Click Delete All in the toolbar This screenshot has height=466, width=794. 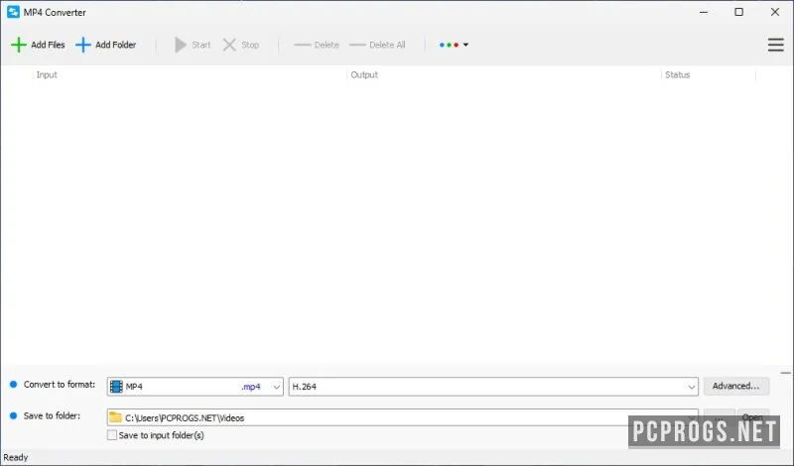377,45
